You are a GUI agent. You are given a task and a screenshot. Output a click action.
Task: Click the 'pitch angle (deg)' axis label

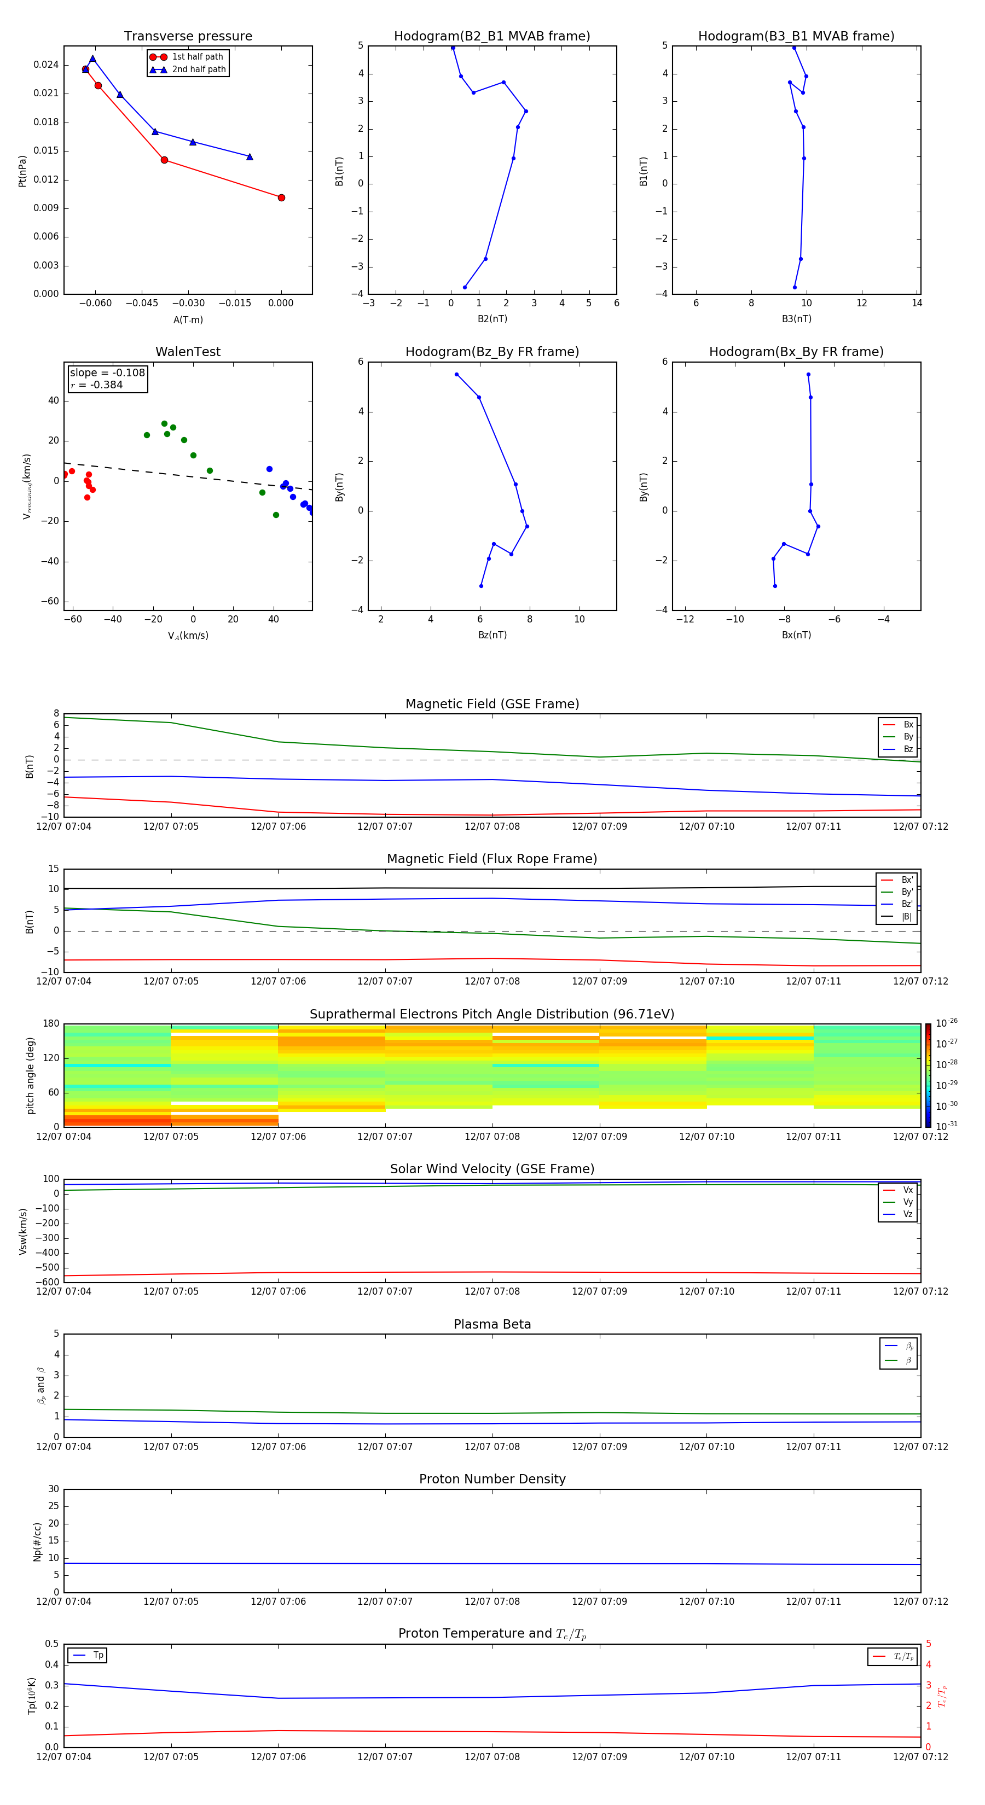(x=30, y=1075)
